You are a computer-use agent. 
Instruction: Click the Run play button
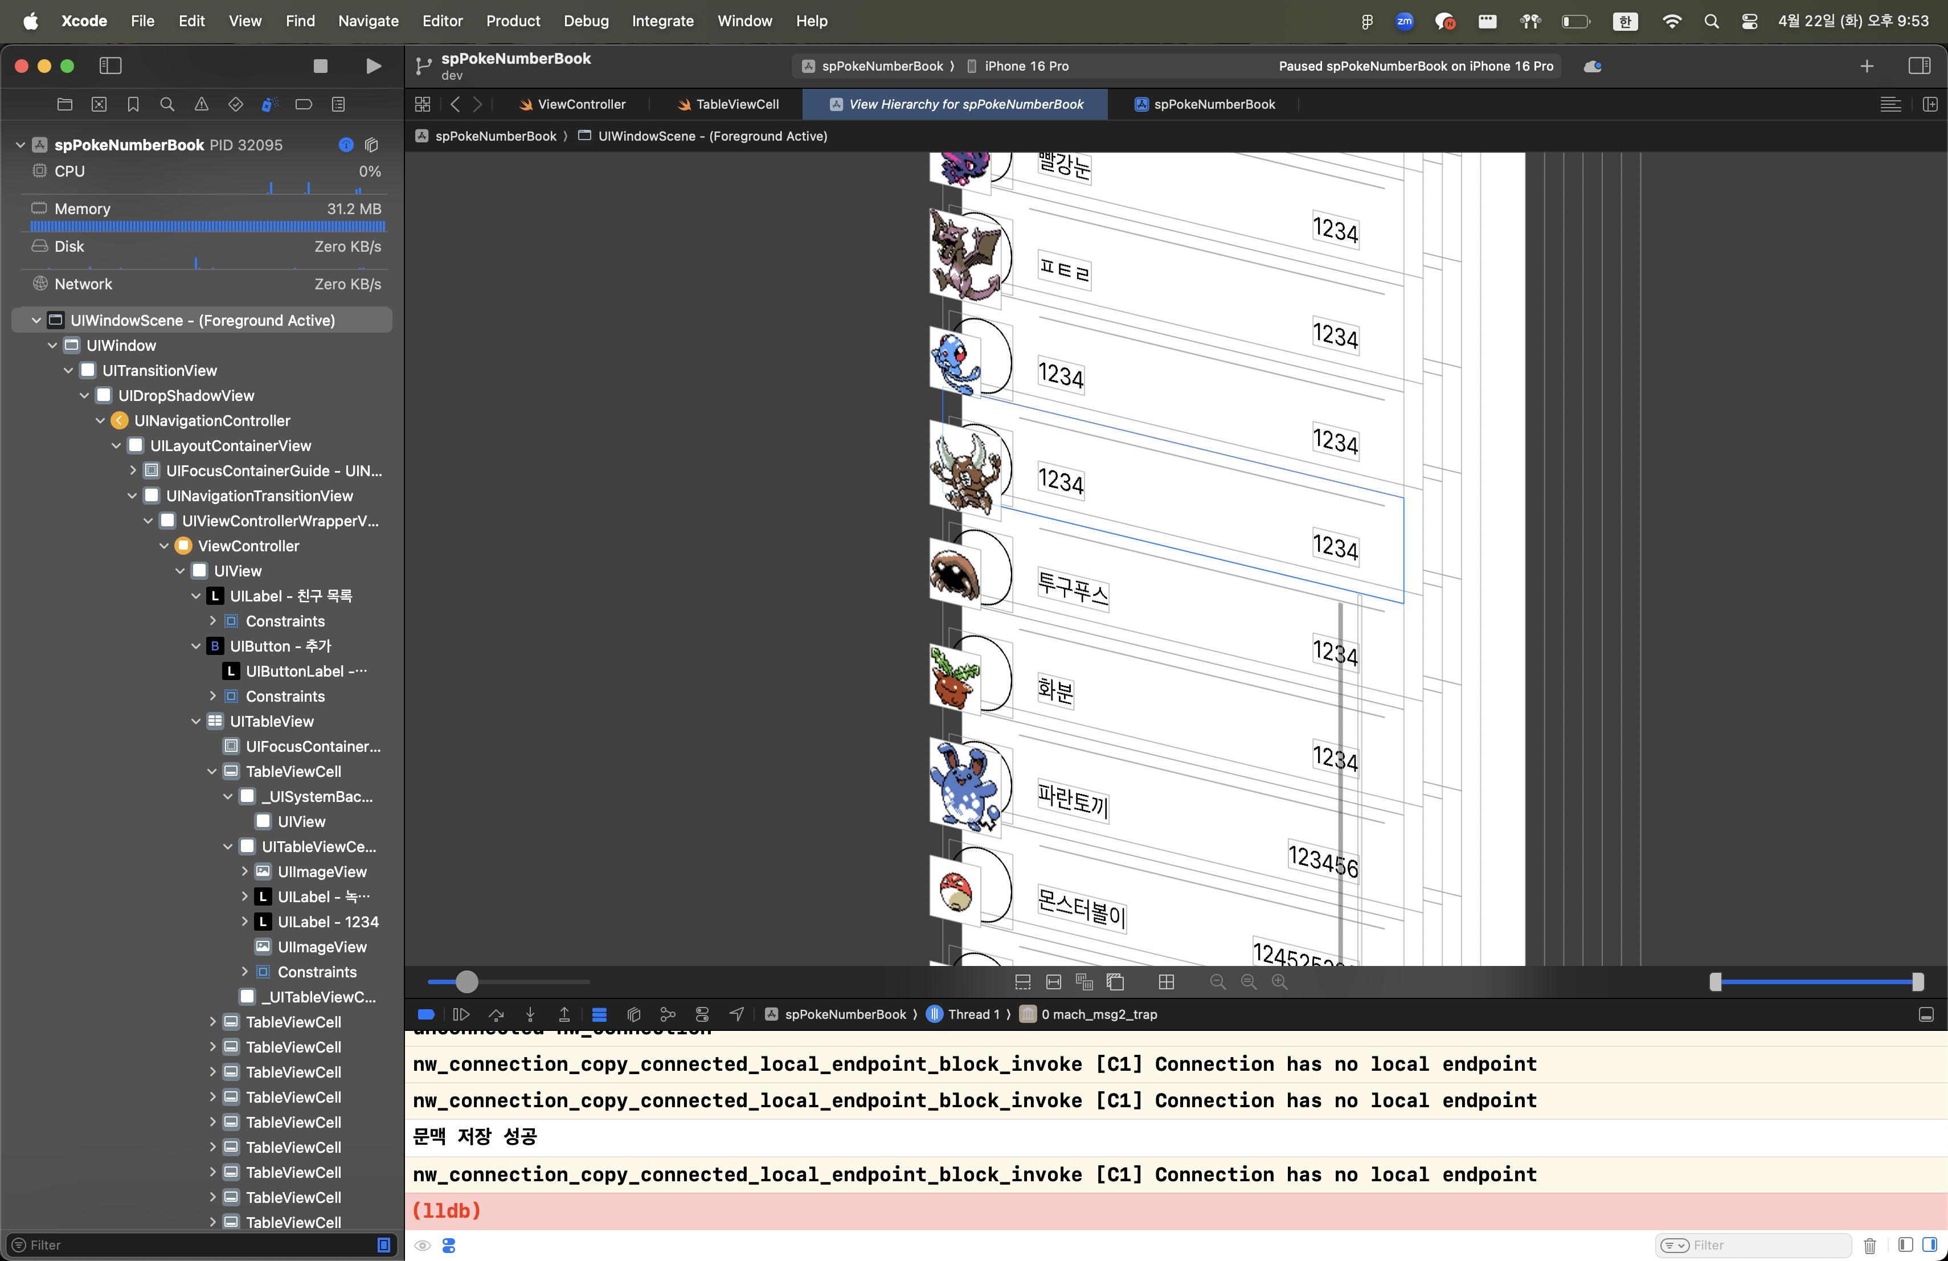[373, 66]
